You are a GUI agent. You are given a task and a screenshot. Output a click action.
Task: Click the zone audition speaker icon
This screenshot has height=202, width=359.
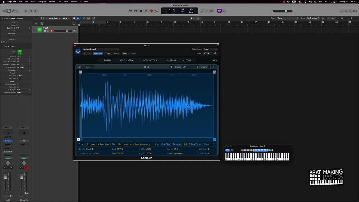click(171, 67)
